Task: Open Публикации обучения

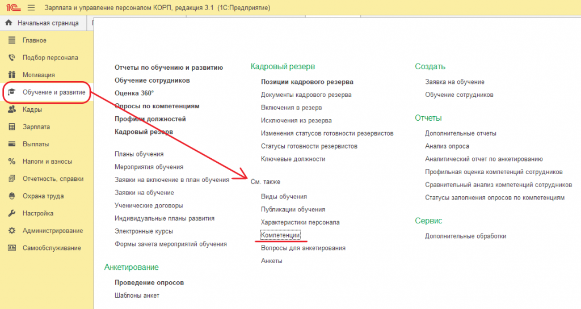Action: tap(293, 209)
